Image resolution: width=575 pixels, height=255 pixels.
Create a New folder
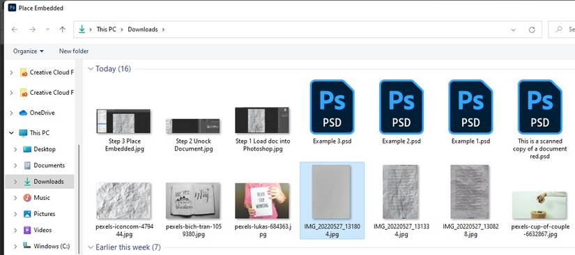coord(74,52)
